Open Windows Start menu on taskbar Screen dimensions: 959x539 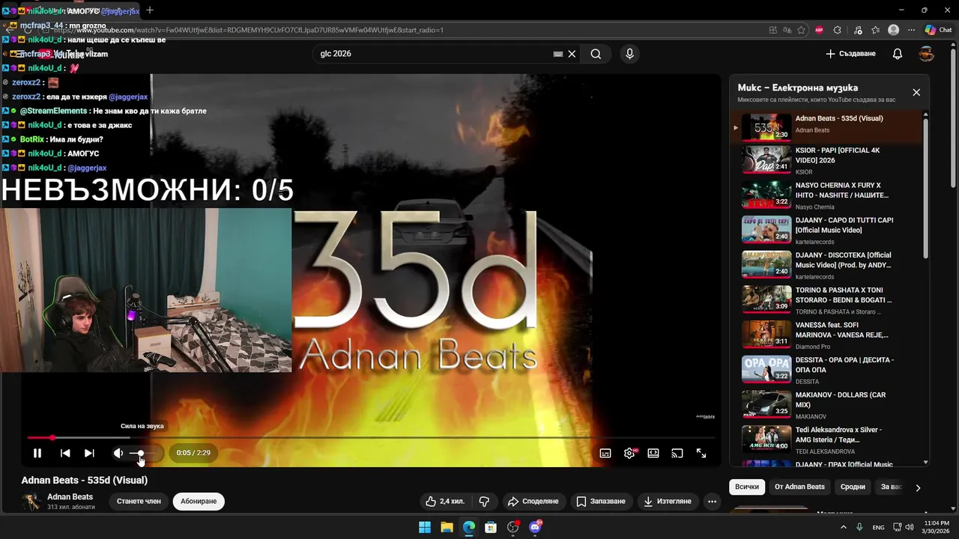coord(425,527)
